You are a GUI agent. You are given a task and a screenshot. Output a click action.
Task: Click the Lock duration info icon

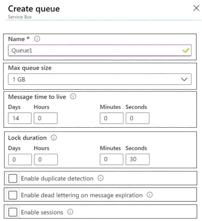click(54, 138)
